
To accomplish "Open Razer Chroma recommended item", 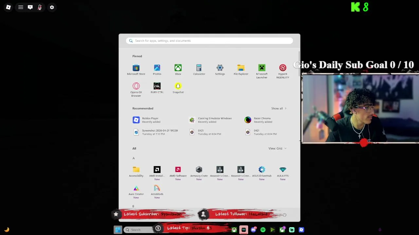I will click(259, 120).
